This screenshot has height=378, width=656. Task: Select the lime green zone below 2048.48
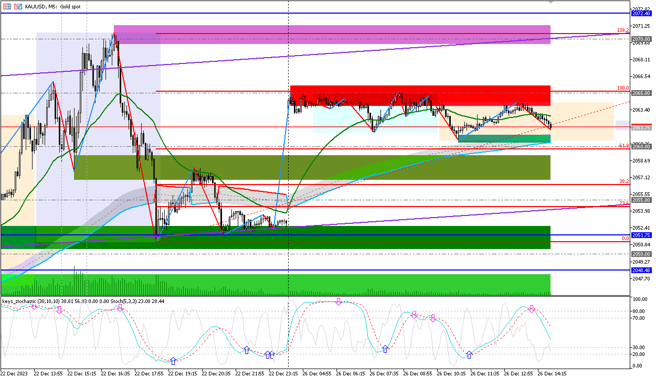click(x=276, y=284)
